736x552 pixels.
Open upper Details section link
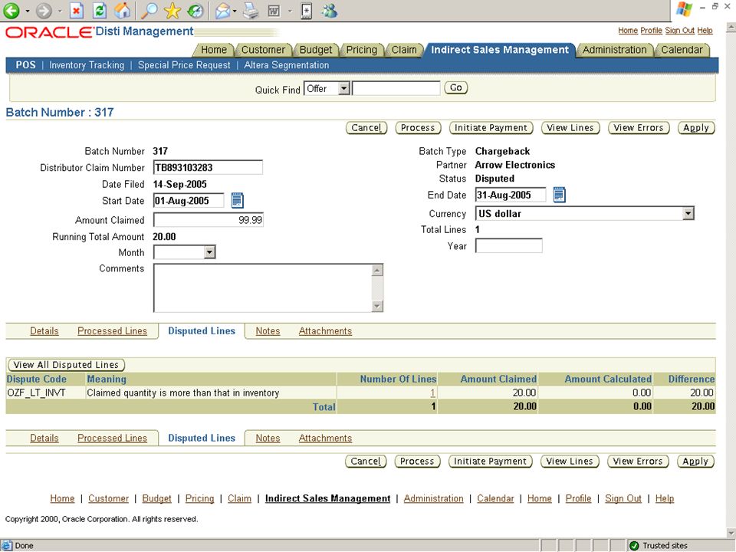[x=44, y=331]
